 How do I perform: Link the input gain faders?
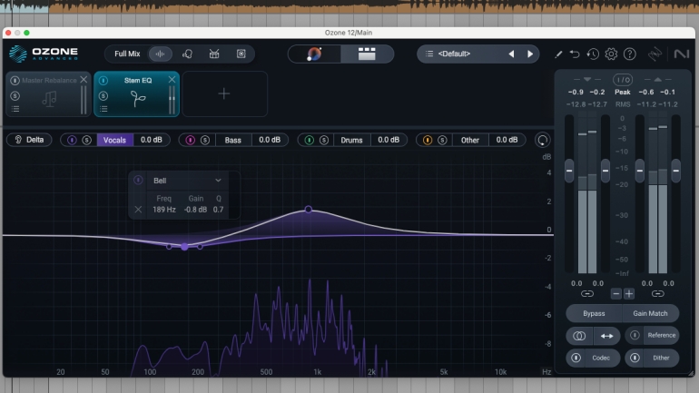point(587,294)
